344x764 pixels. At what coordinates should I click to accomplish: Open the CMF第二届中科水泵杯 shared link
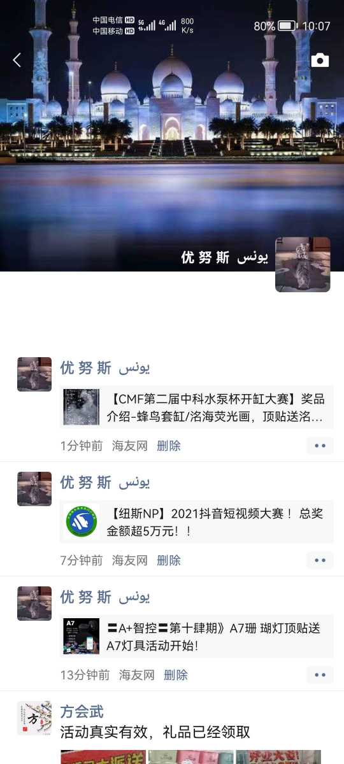[x=197, y=407]
